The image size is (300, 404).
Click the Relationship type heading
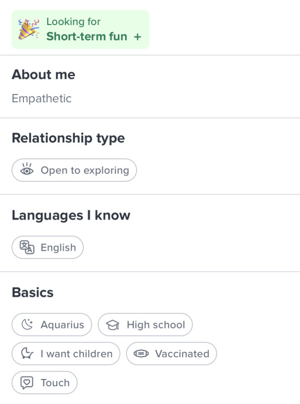[x=68, y=138]
